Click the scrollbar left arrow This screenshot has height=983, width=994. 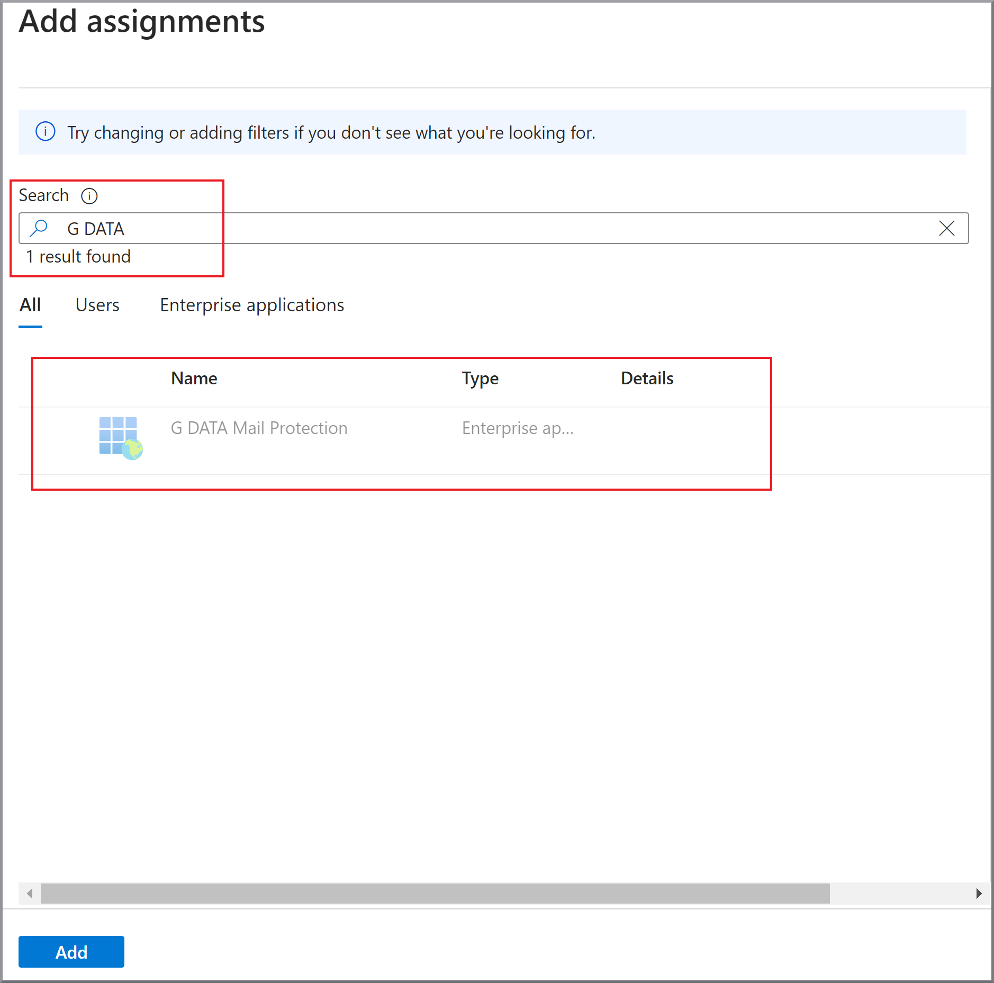[30, 894]
